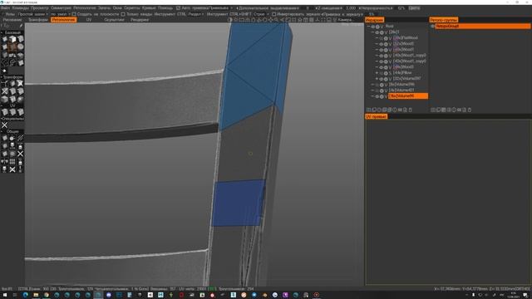Click the first tool icon in the UV section
Viewport: 532px width, 299px height.
click(x=4, y=112)
